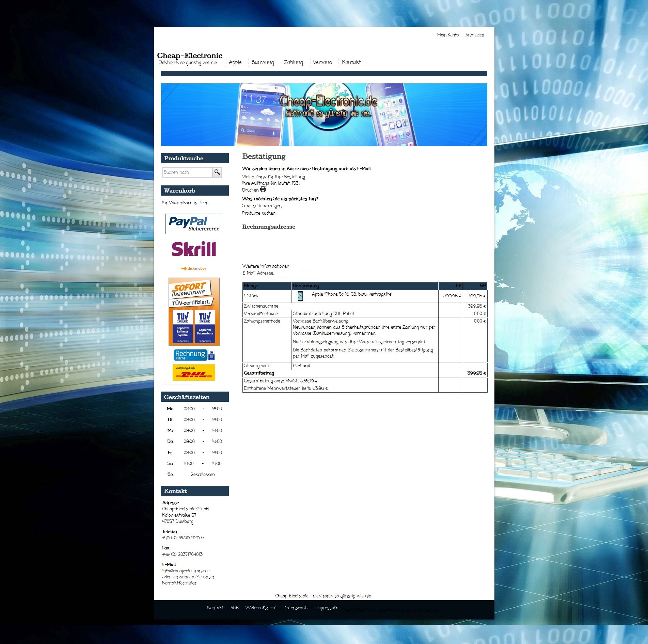This screenshot has width=648, height=644.
Task: Click 'Vorkasse Banküberweisung' text
Action: click(x=320, y=321)
